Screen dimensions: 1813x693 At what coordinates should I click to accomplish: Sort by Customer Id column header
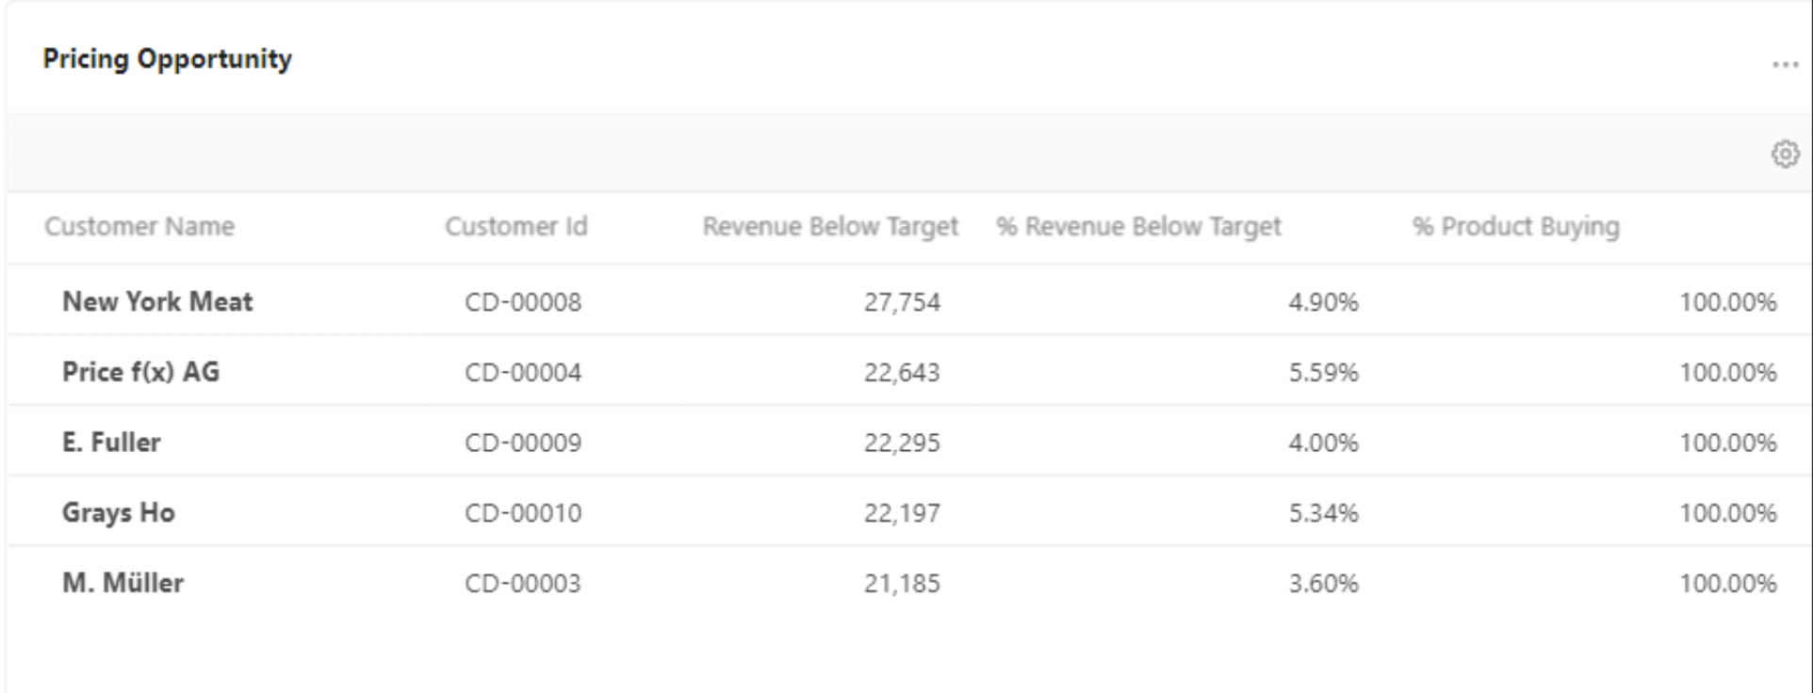pos(515,227)
